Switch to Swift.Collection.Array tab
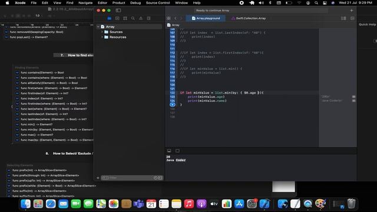 (249, 18)
